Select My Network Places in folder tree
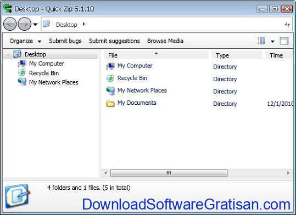 click(54, 82)
